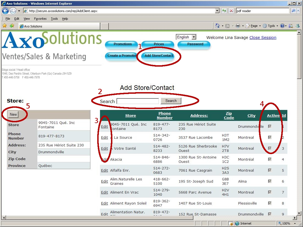Viewport: 303px width, 227px height.
Task: Click the Add to Favorites star-plus icon
Action: point(12,26)
